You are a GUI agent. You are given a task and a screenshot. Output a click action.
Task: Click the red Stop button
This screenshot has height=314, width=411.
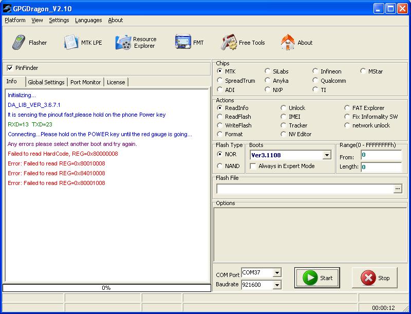click(375, 278)
